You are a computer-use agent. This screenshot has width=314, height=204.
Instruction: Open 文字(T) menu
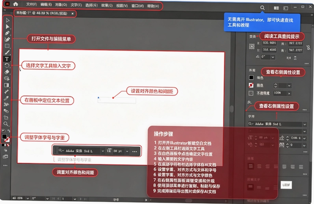pos(76,5)
